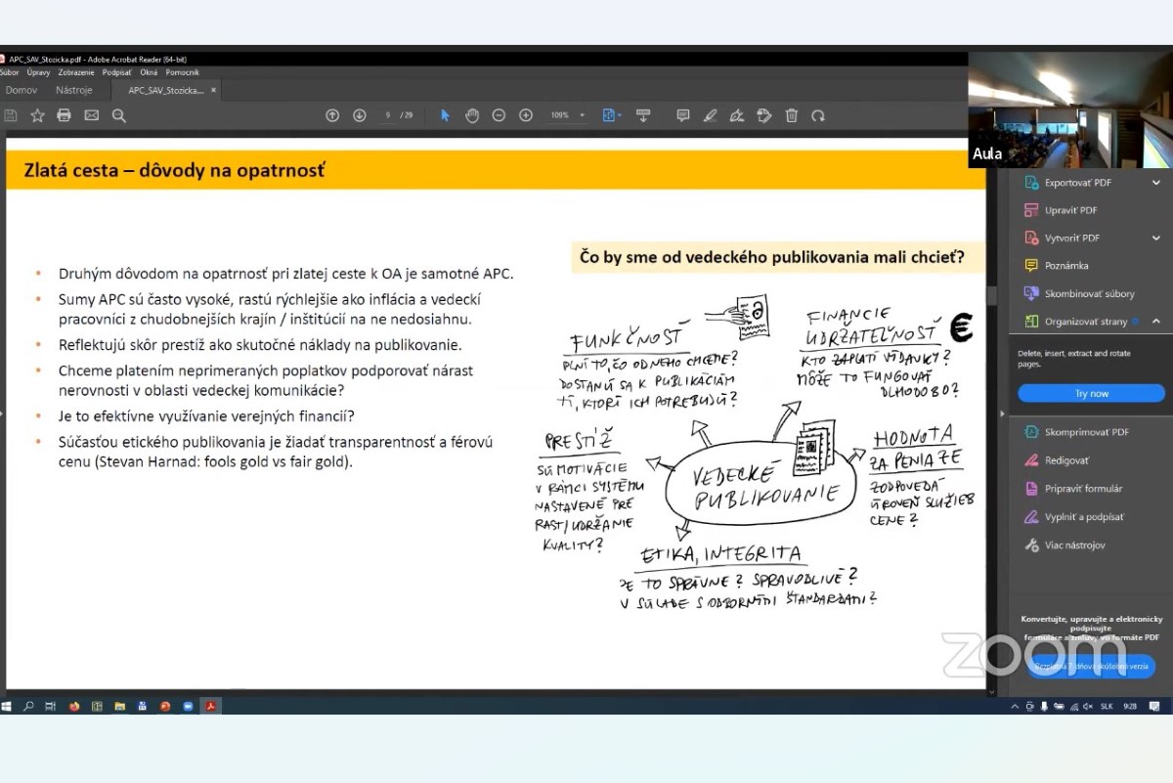Open the 100% zoom level dropdown

[567, 115]
